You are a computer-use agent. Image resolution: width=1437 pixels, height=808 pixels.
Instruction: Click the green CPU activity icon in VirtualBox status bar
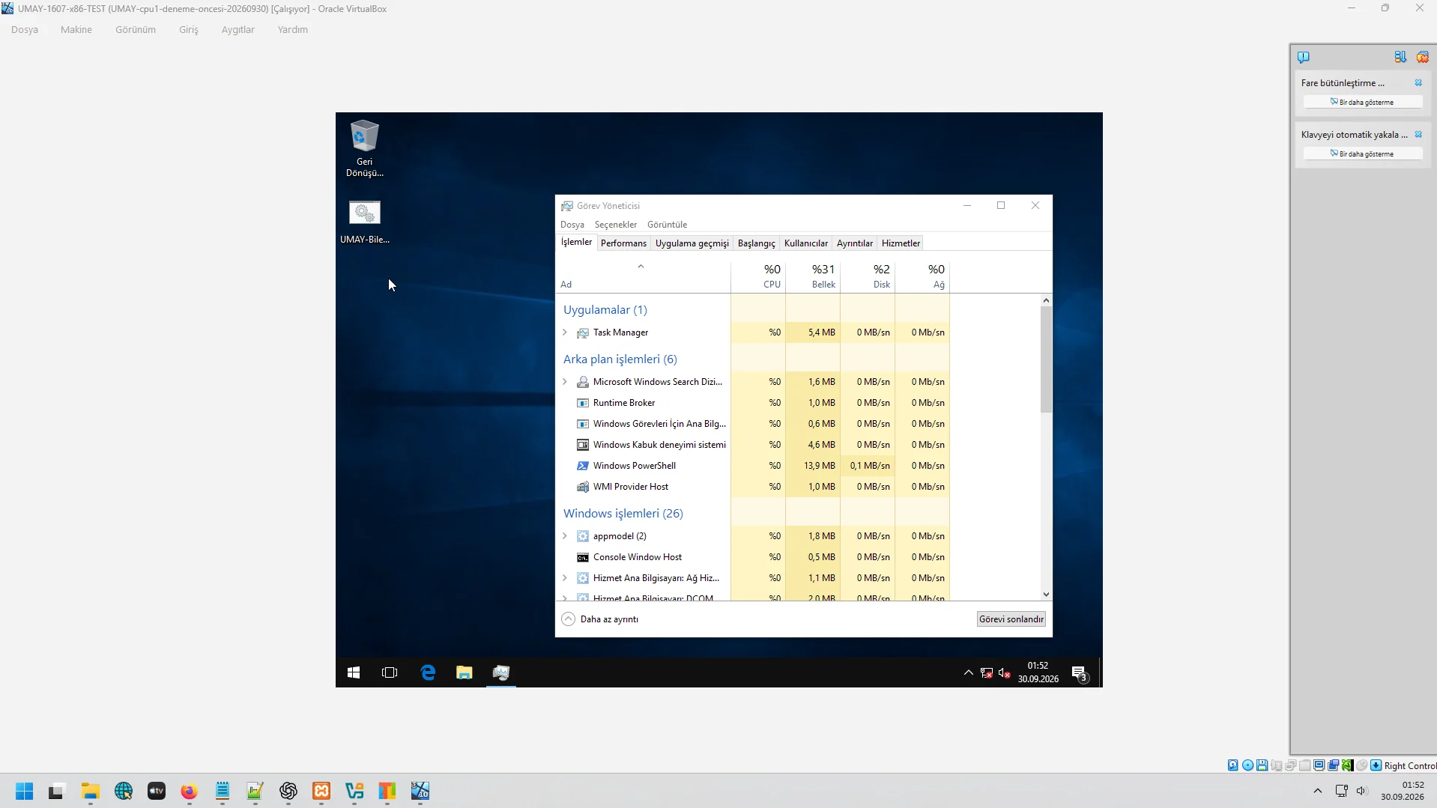[1348, 765]
